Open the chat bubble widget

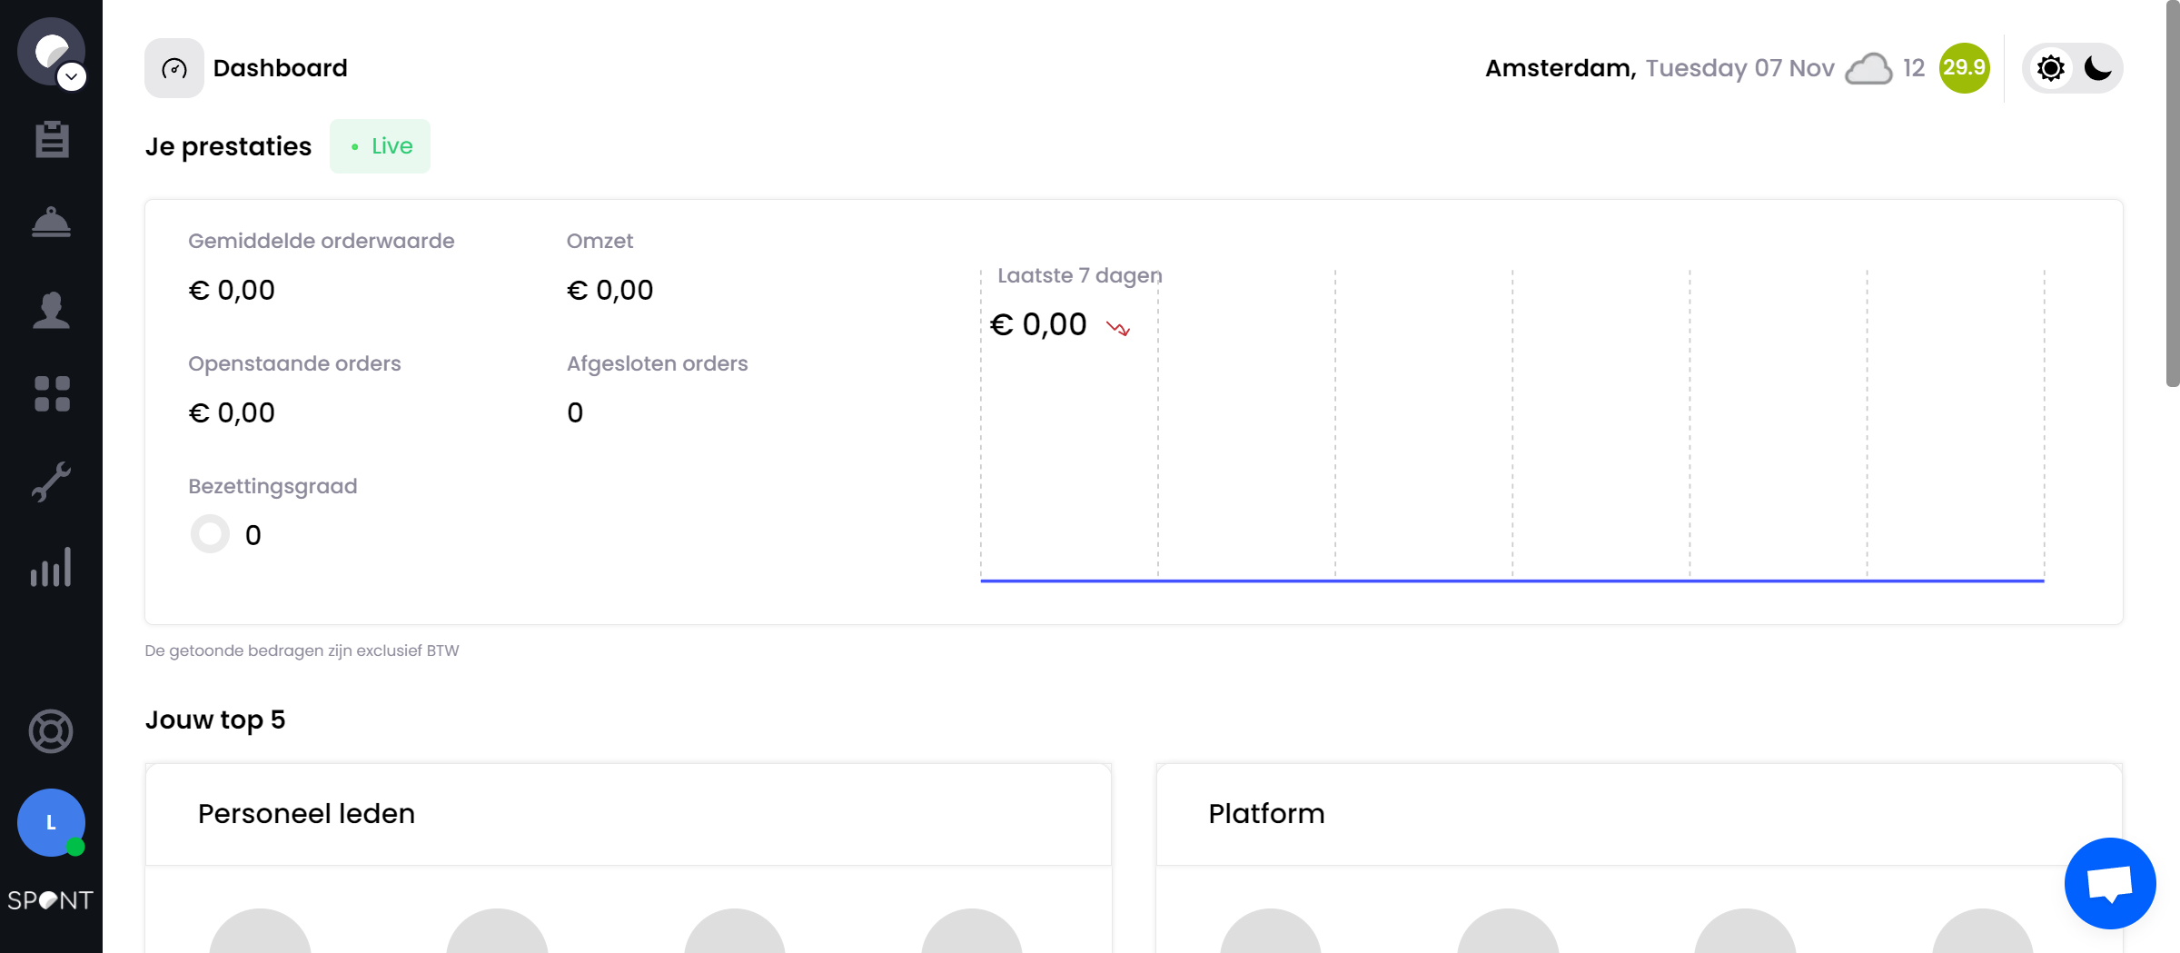pos(2109,883)
